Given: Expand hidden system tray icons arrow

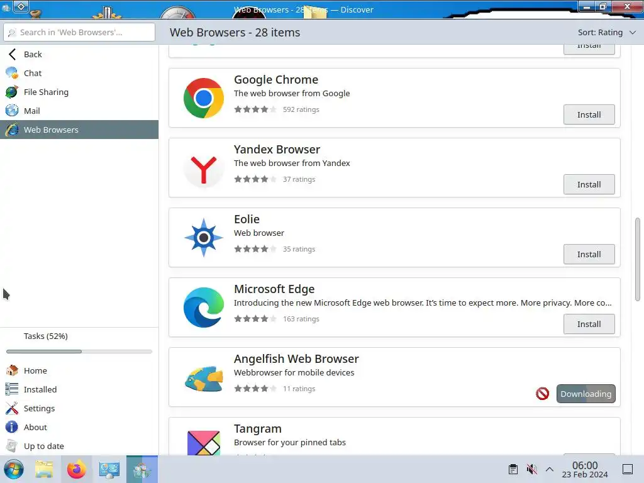Looking at the screenshot, I should click(x=550, y=469).
